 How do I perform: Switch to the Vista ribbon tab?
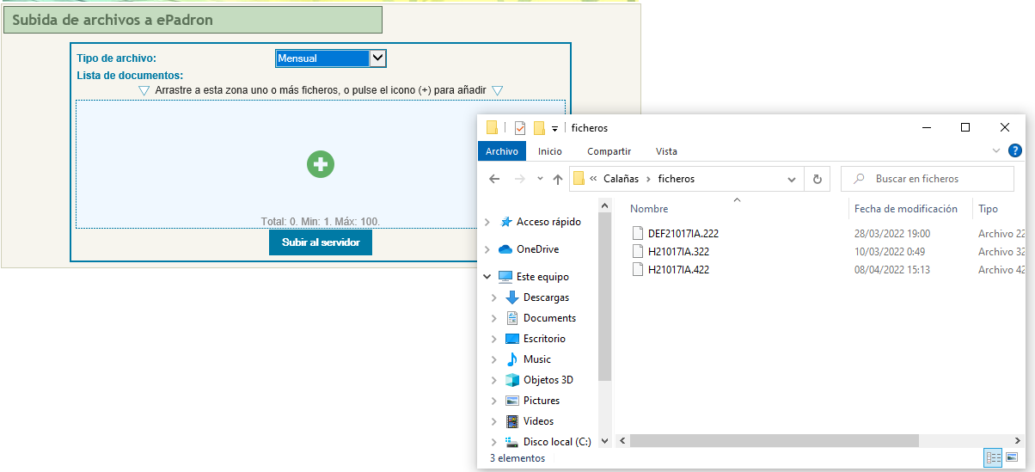point(666,151)
